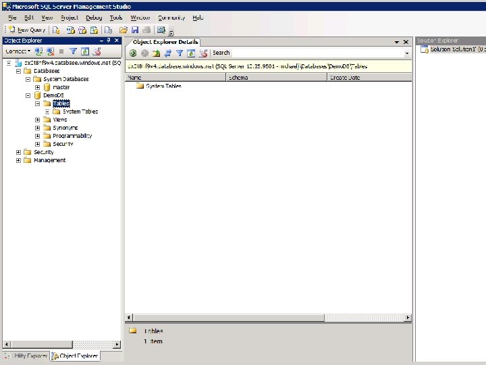Open the Window menu
486x365 pixels.
140,18
